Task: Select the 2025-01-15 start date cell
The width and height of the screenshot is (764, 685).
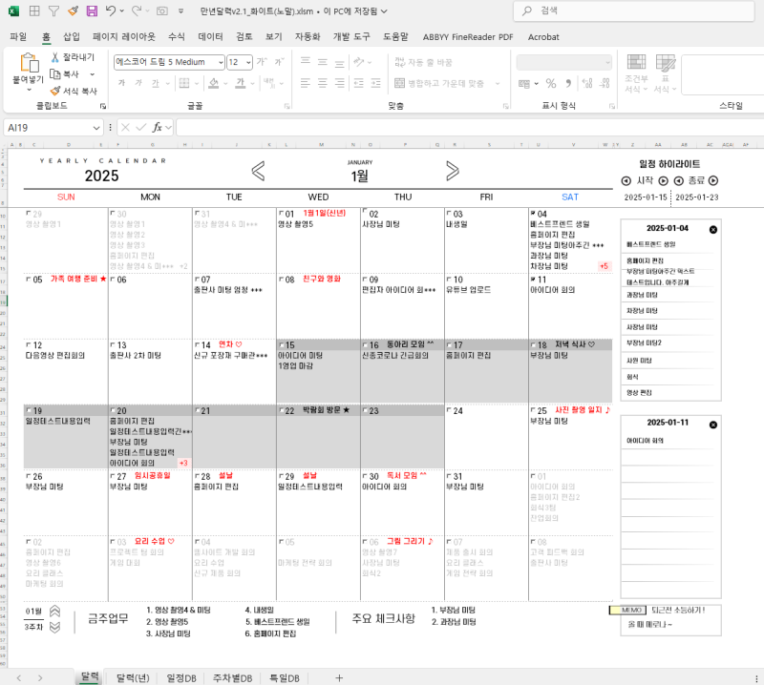Action: tap(646, 197)
